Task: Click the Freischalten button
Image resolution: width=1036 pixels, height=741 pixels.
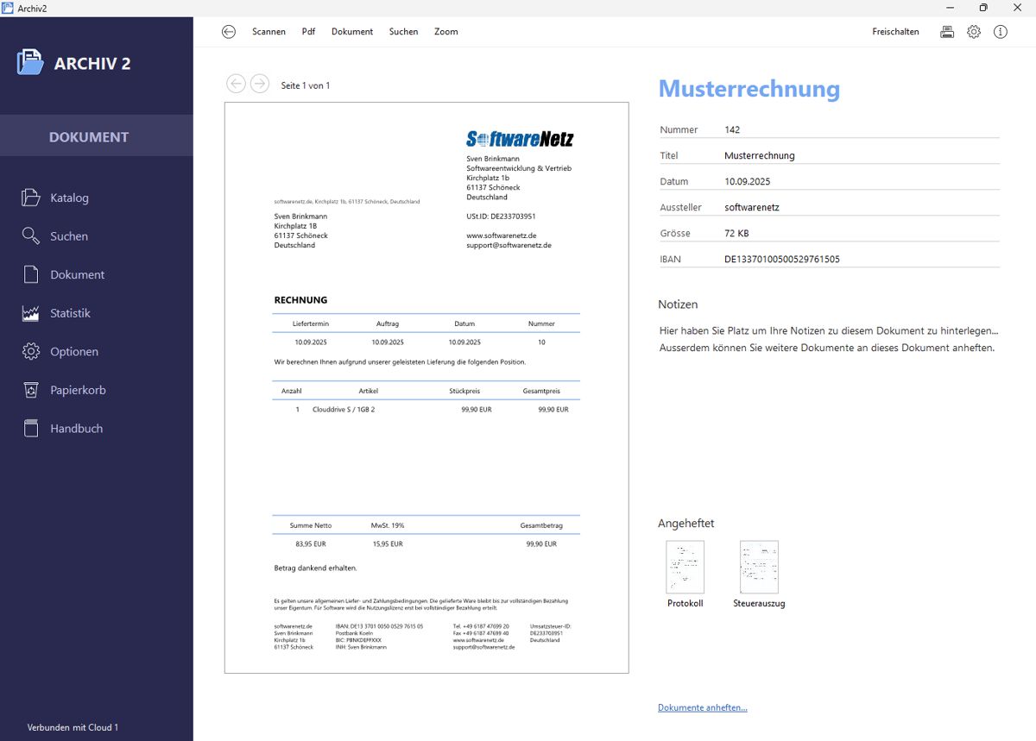Action: 895,32
